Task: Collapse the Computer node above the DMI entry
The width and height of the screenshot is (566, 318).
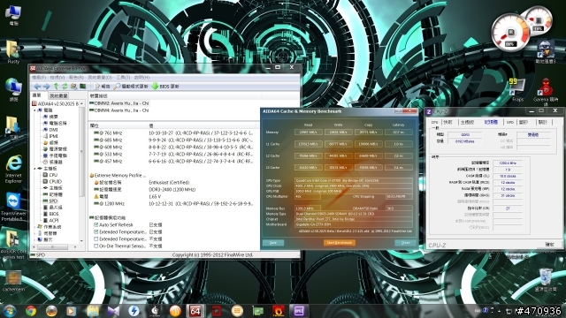Action: pyautogui.click(x=35, y=110)
